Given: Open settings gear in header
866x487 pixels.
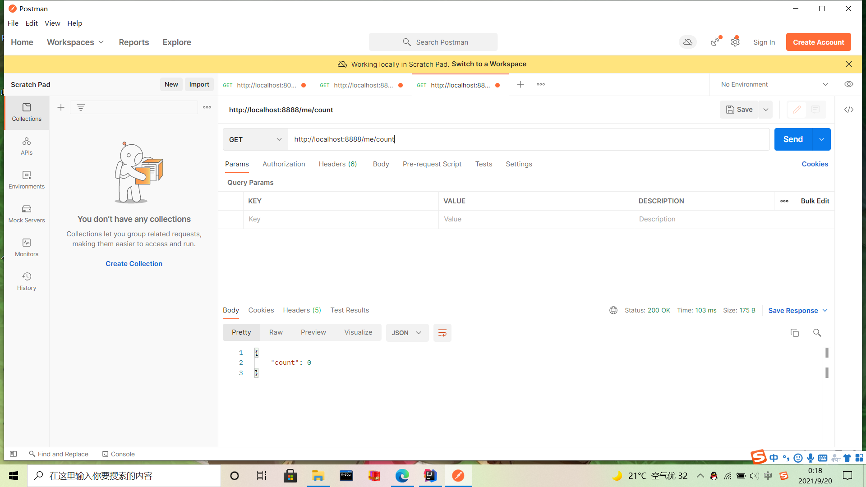Looking at the screenshot, I should coord(735,42).
